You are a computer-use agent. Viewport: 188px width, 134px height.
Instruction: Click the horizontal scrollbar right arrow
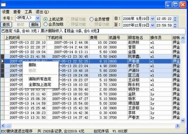point(177,126)
